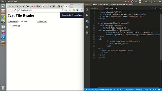Switch to the index.html editor tab
The width and height of the screenshot is (162, 91).
coord(109,8)
